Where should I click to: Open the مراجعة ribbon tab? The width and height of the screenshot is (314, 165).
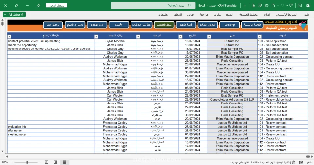coord(204,15)
